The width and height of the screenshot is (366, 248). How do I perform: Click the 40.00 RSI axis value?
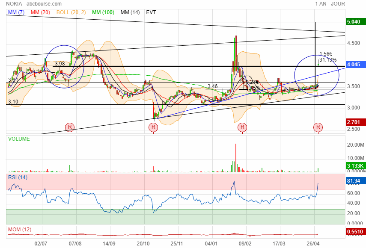tap(354, 203)
